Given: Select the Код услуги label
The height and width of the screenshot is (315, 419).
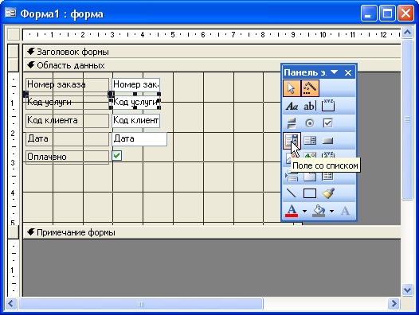Looking at the screenshot, I should tap(68, 102).
